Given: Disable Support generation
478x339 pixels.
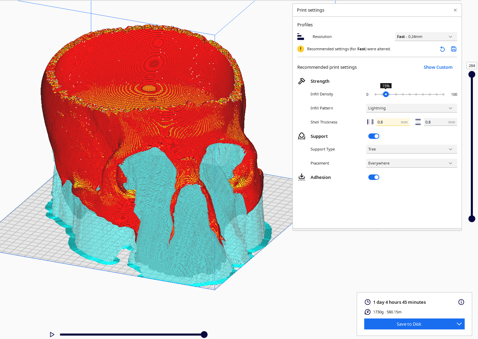Looking at the screenshot, I should pyautogui.click(x=373, y=136).
